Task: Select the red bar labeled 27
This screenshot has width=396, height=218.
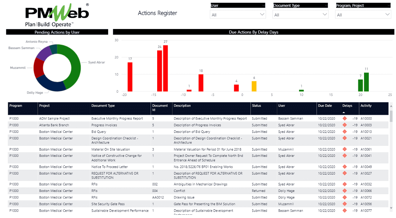Action: click(x=166, y=68)
